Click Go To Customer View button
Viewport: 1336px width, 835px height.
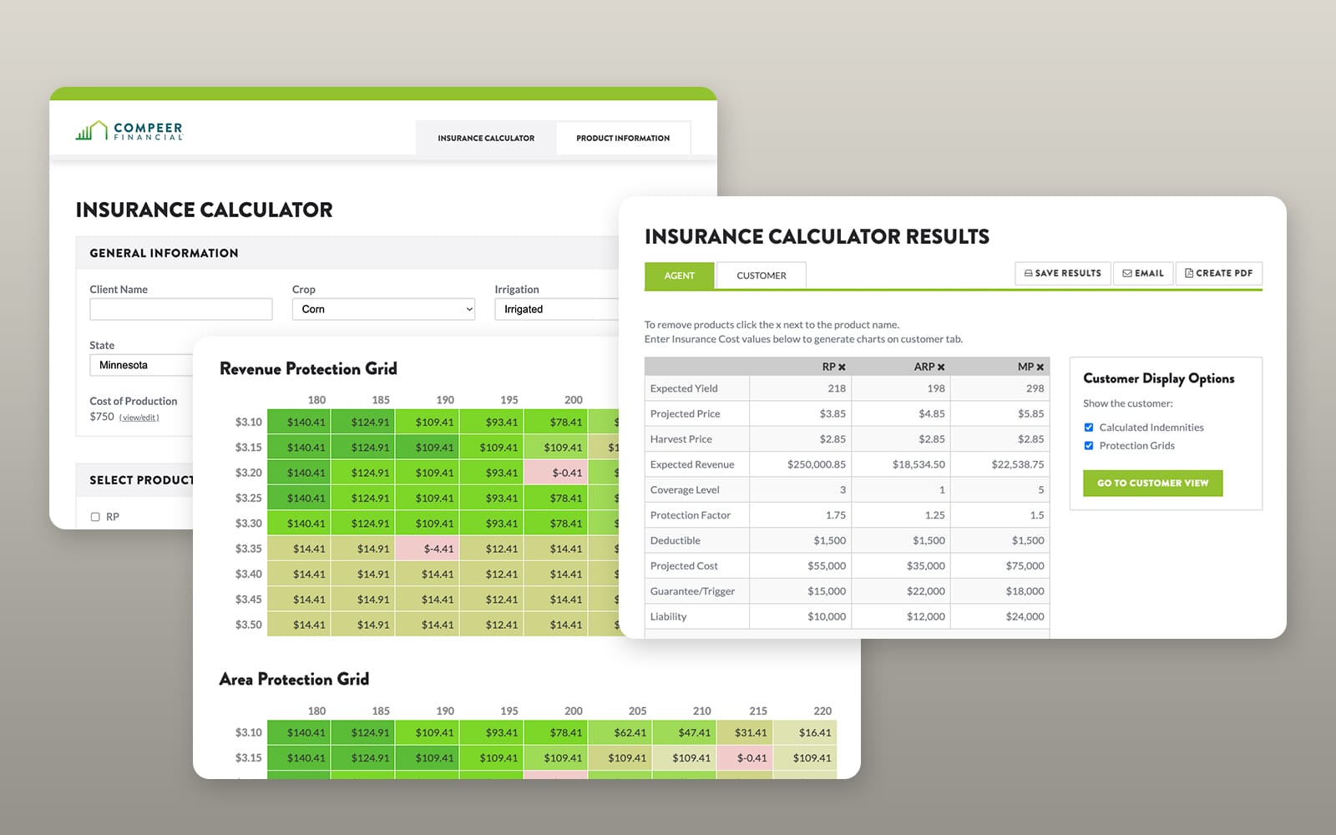(1153, 483)
